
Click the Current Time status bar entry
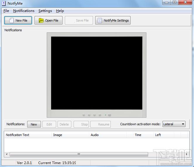coord(57,163)
